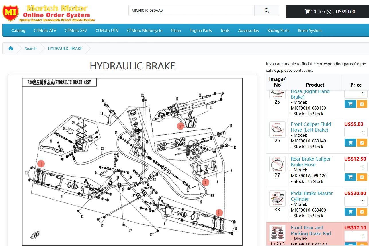The height and width of the screenshot is (246, 369).
Task: Click red hotspot 3 on diagram
Action: [180, 126]
